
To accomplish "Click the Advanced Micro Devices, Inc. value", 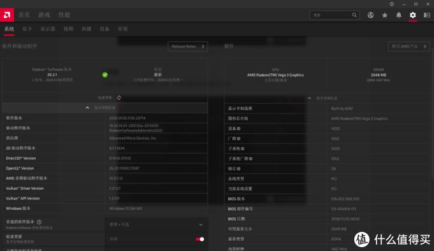I will (133, 138).
